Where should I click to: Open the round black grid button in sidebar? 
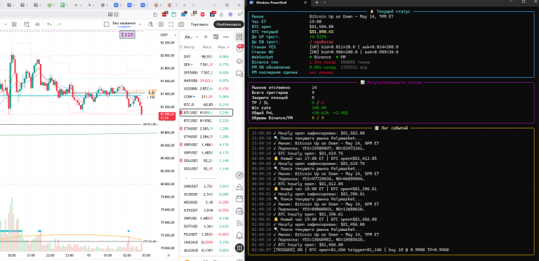[x=239, y=248]
